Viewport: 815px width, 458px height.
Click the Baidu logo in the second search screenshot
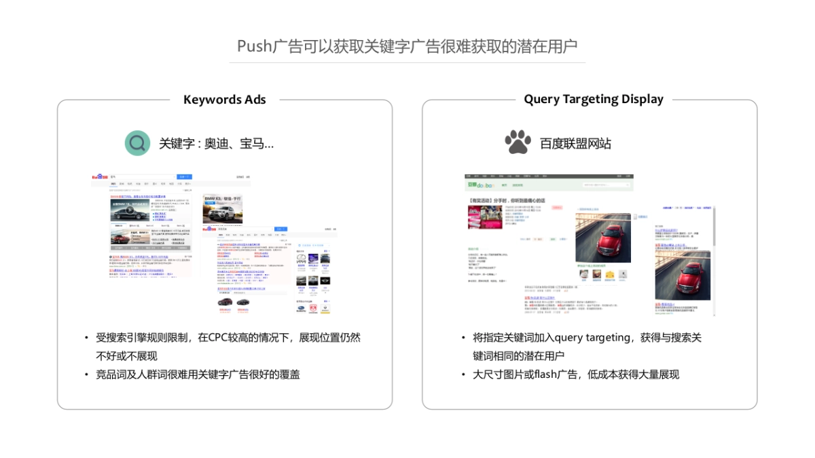[x=209, y=229]
